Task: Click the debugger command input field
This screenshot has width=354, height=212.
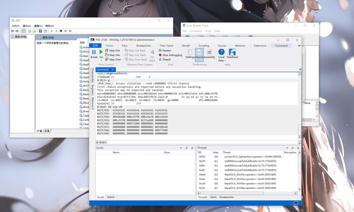Action: tap(202, 142)
